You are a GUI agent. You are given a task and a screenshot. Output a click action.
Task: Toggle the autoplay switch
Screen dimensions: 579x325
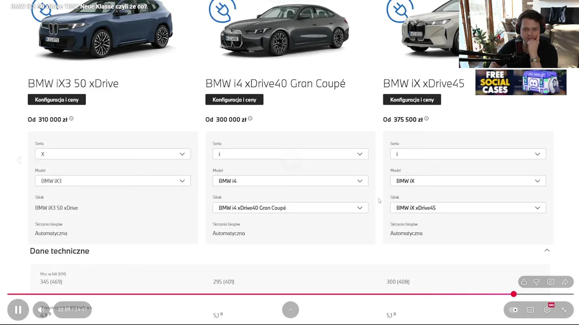(x=513, y=310)
